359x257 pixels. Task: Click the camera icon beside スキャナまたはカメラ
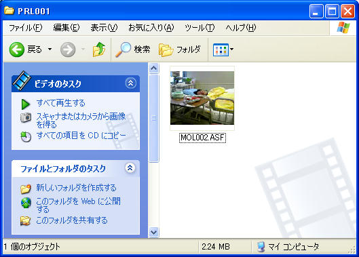[26, 117]
